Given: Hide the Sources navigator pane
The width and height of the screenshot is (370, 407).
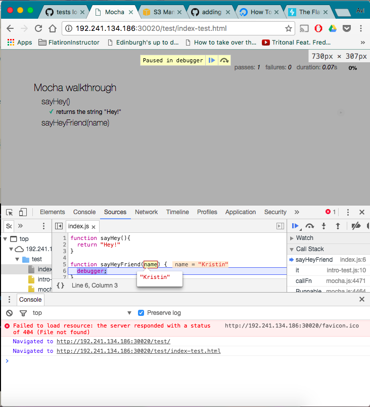Looking at the screenshot, I should (59, 226).
